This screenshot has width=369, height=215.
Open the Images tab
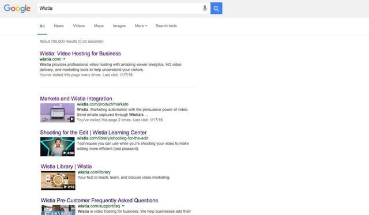119,26
